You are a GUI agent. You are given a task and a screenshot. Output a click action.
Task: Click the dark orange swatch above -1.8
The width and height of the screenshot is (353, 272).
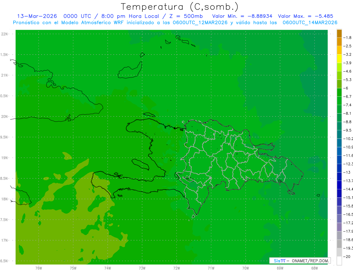339,33
